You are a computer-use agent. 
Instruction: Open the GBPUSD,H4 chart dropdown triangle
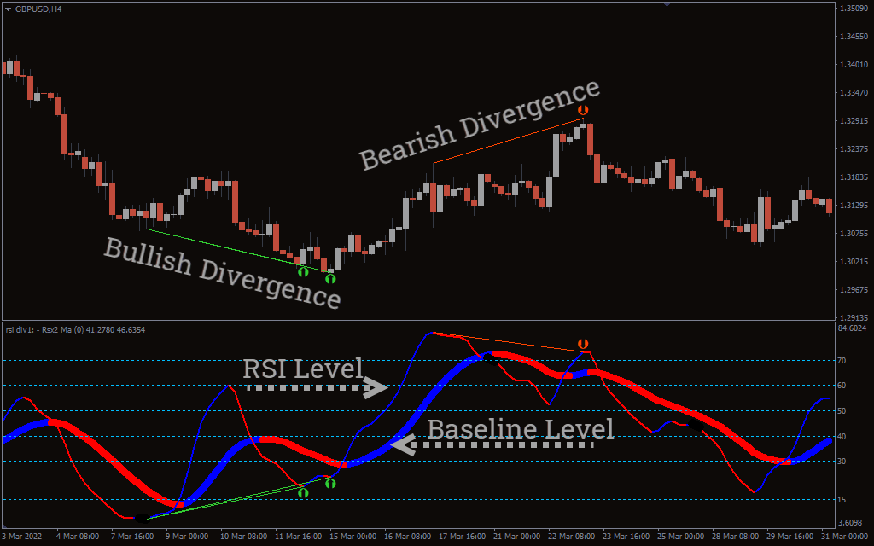pos(9,9)
